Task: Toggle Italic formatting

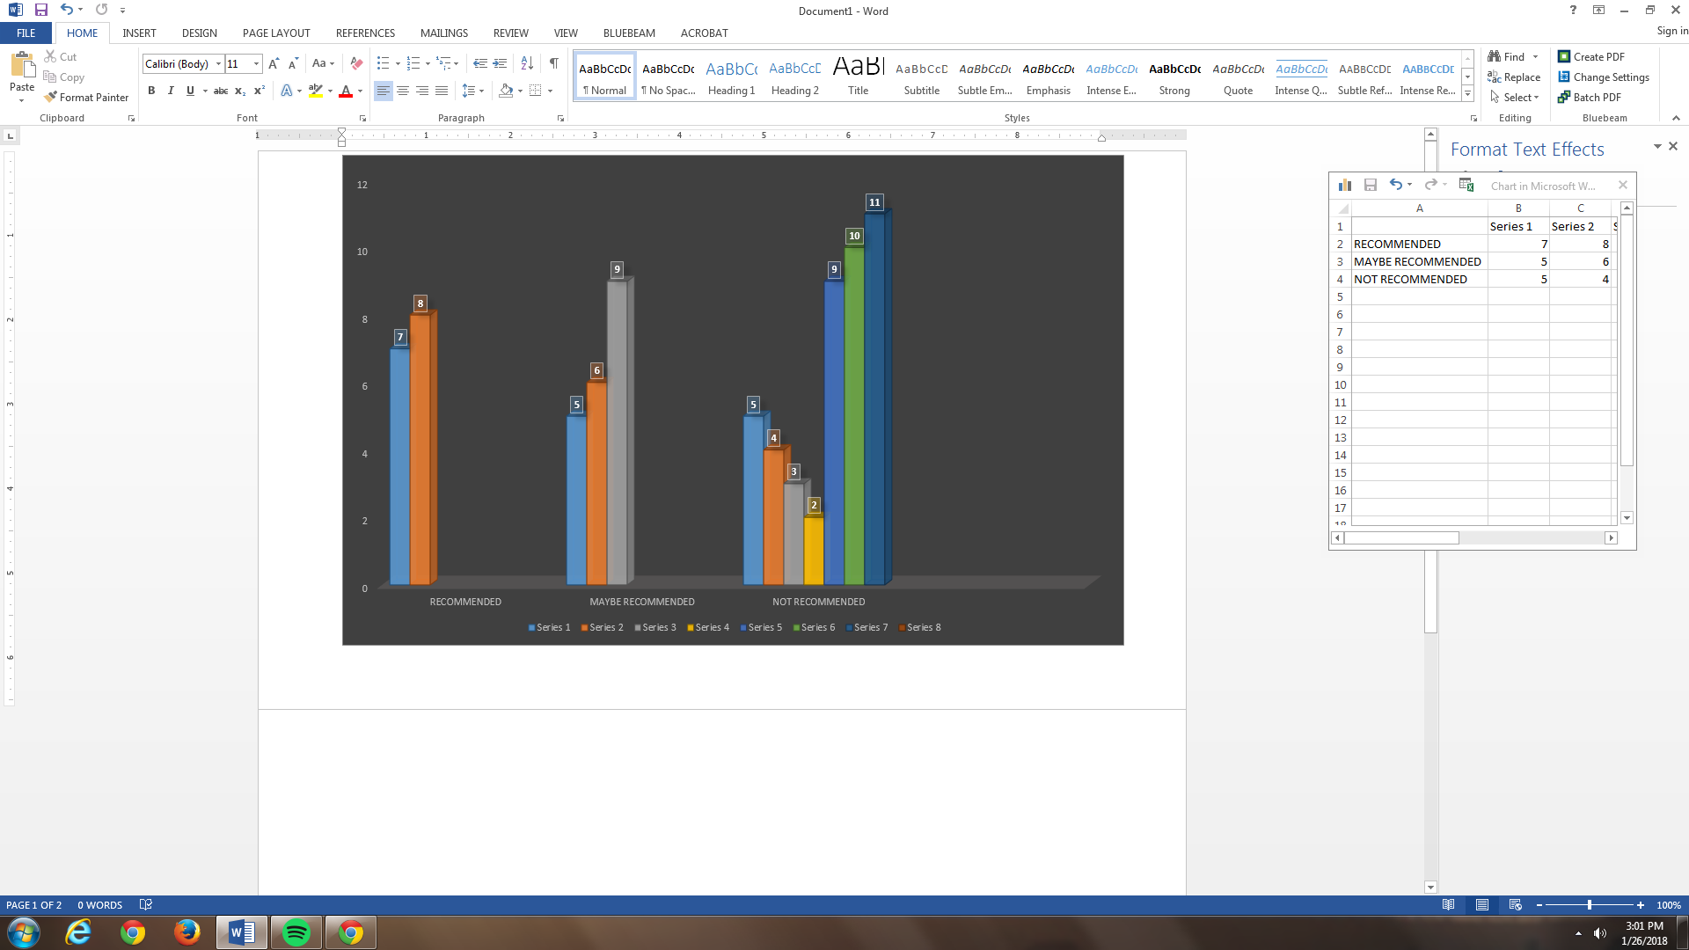Action: coord(171,91)
